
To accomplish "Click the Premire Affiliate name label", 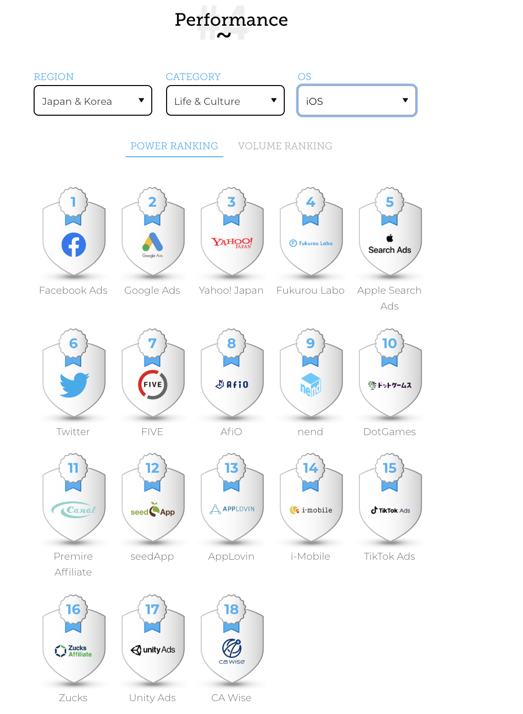I will (x=73, y=564).
